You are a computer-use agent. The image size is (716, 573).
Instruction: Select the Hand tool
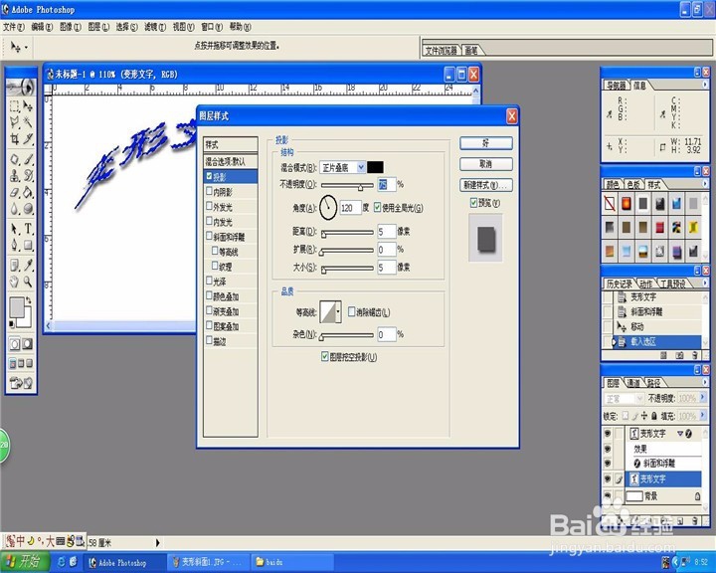(x=15, y=282)
